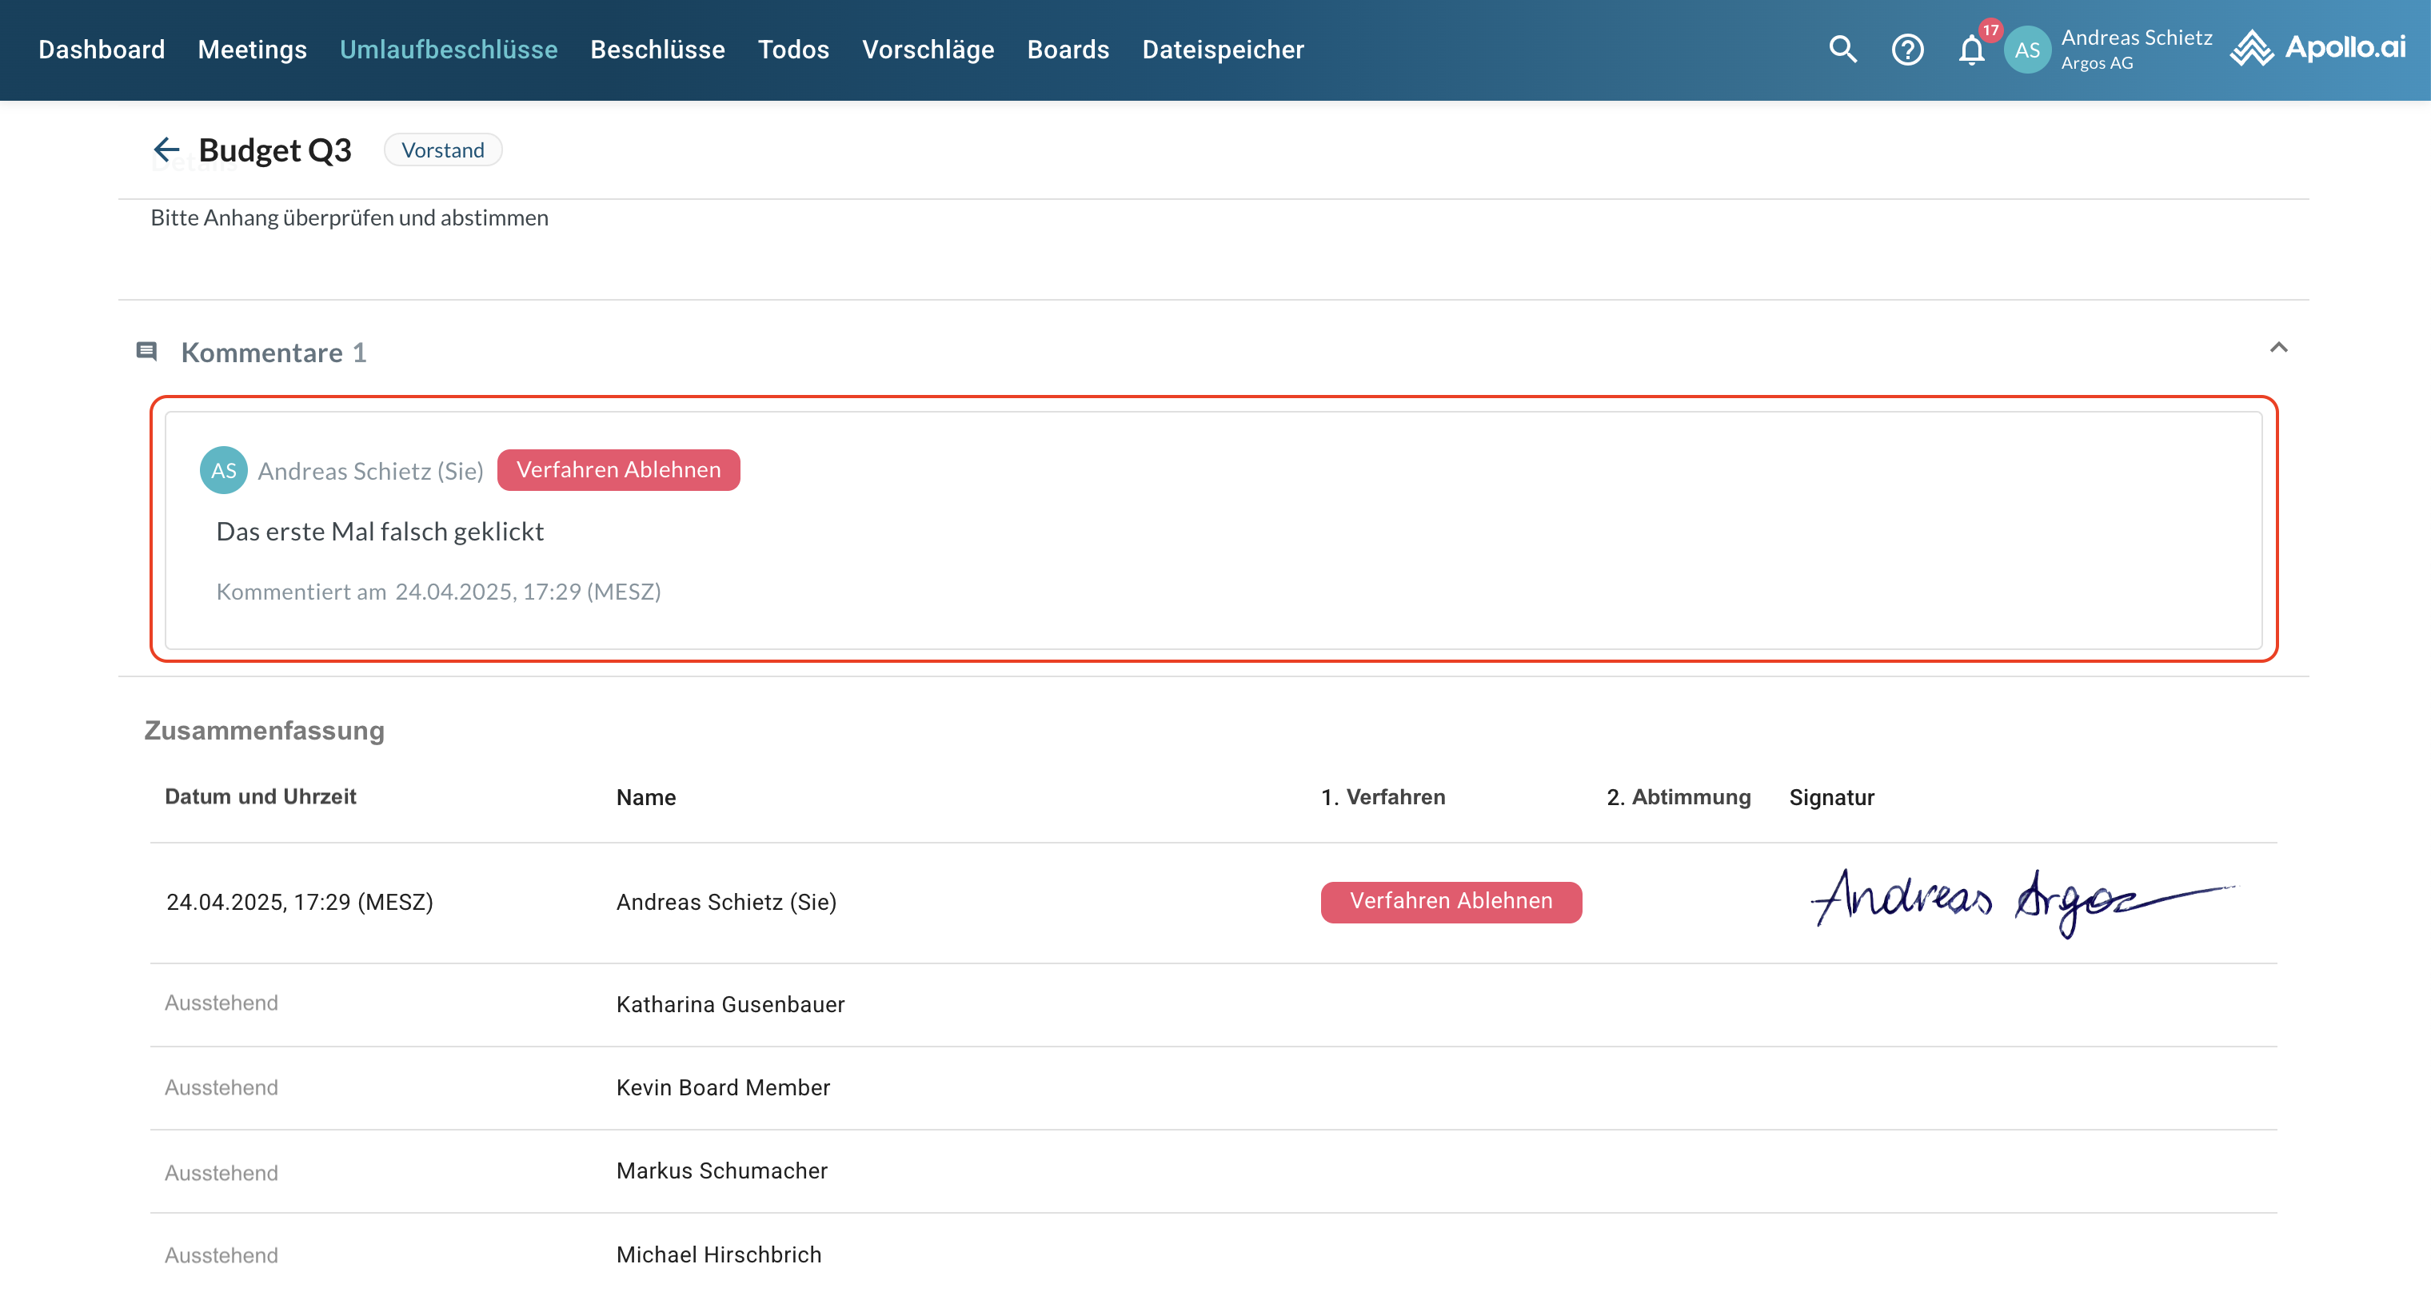
Task: Select the Umlaufbeschlüsse tab
Action: [x=449, y=49]
